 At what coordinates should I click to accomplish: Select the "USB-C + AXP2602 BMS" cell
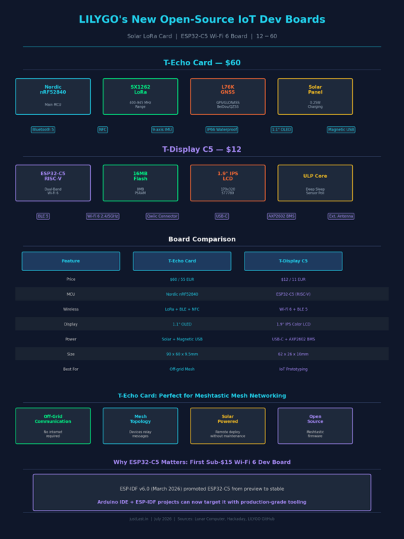tap(293, 339)
